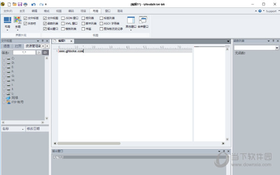Click the filter apply arrow button
This screenshot has height=175, width=280.
[39, 52]
